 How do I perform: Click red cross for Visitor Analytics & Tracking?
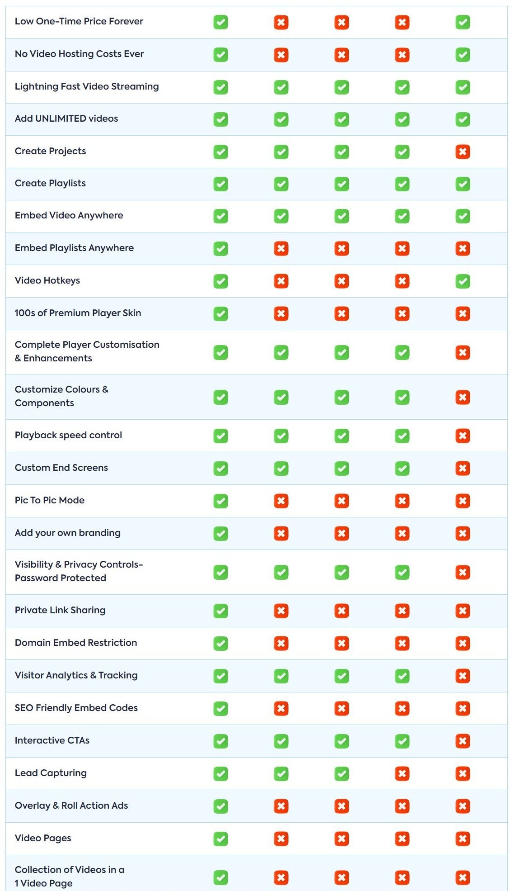pyautogui.click(x=463, y=676)
